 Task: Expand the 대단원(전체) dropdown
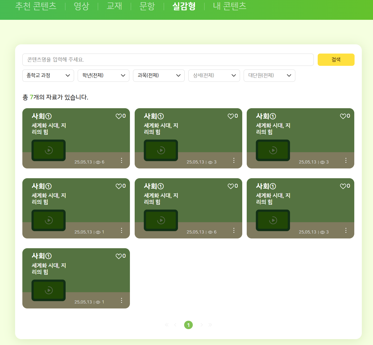pyautogui.click(x=269, y=76)
